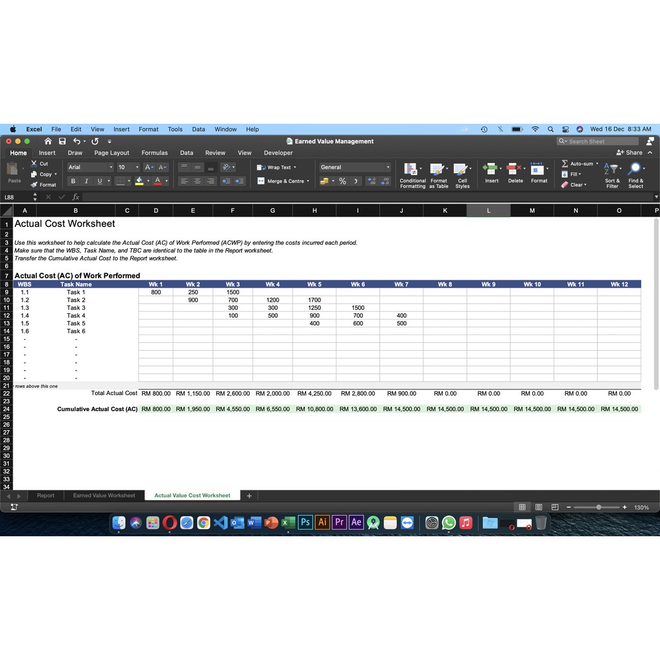Viewport: 660px width, 660px height.
Task: Click the Format cells icon
Action: [537, 168]
